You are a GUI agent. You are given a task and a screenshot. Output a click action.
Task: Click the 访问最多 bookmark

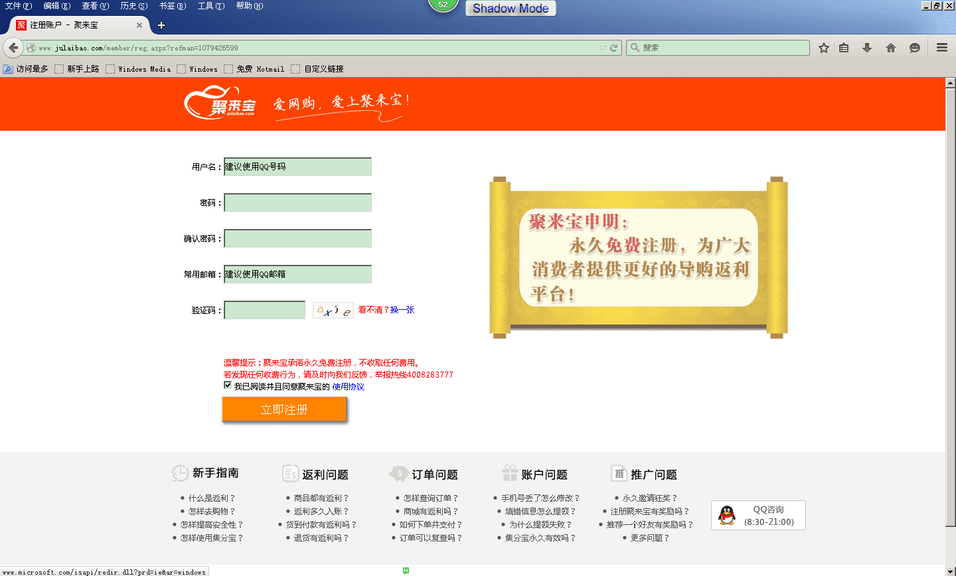click(x=26, y=69)
